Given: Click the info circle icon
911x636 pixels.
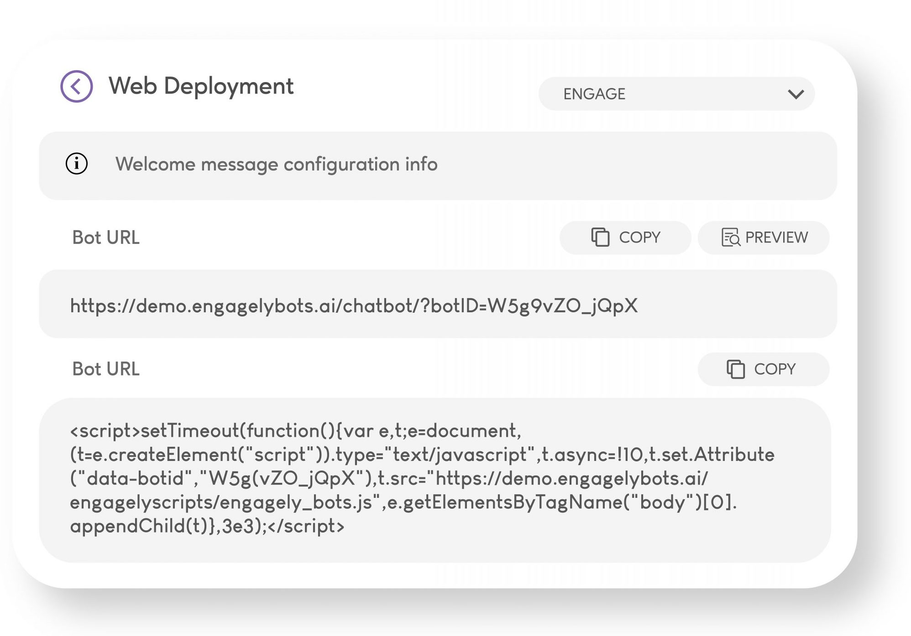Looking at the screenshot, I should 77,164.
